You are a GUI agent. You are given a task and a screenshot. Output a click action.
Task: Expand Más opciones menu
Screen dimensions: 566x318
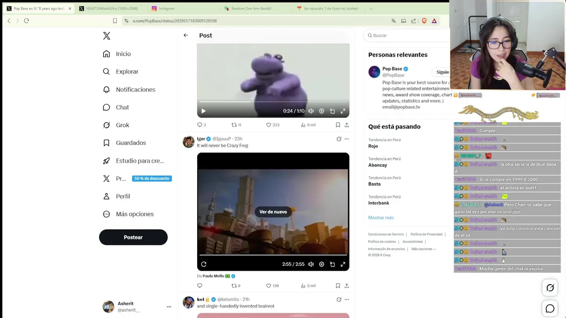coord(128,214)
